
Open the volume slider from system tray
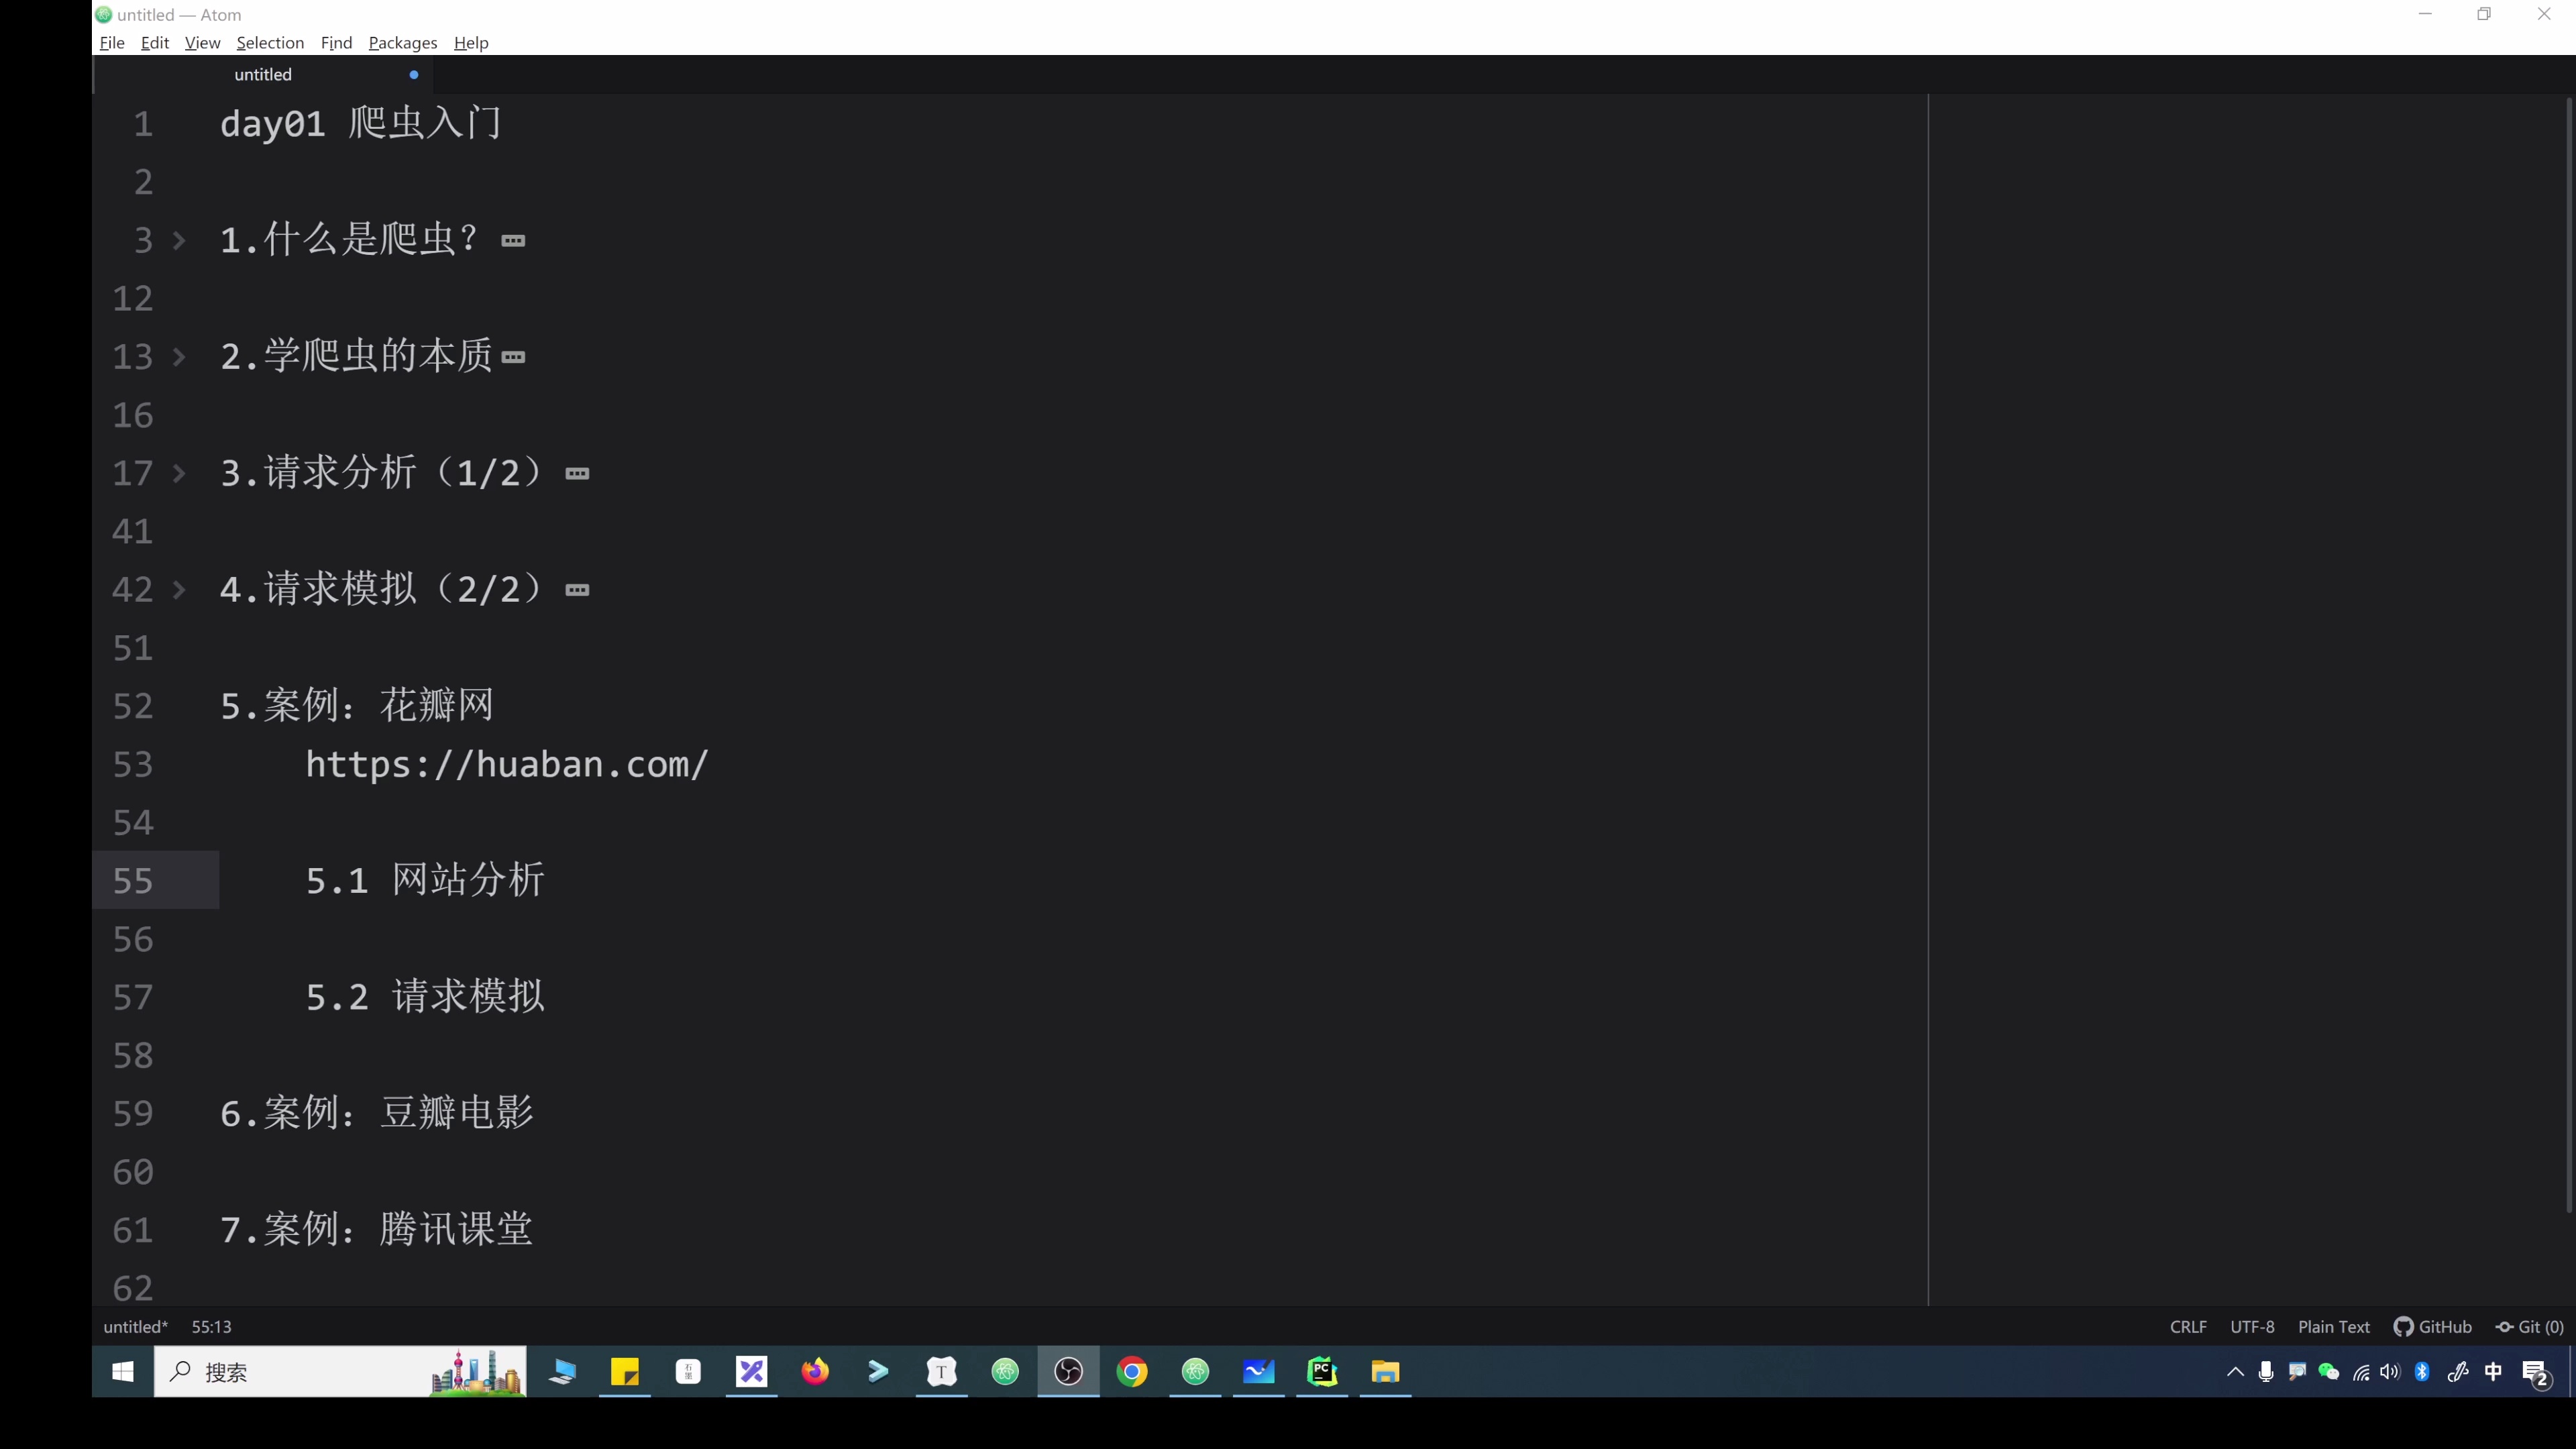coord(2391,1372)
